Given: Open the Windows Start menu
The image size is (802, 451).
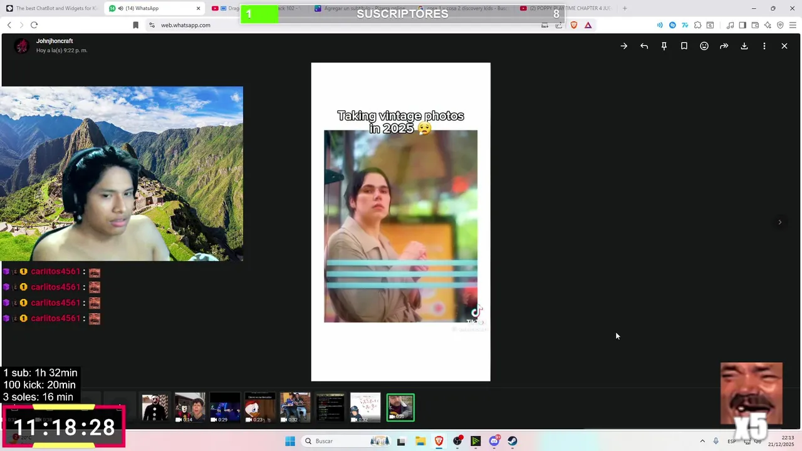Looking at the screenshot, I should [x=290, y=441].
